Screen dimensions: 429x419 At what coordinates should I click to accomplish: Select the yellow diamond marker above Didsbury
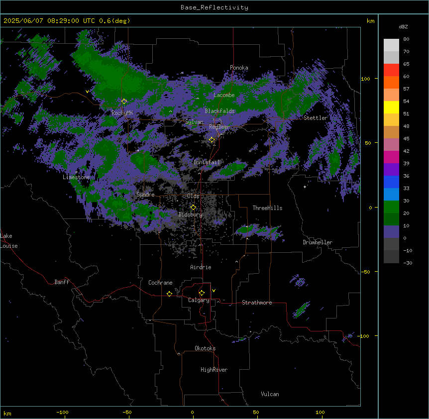click(193, 208)
